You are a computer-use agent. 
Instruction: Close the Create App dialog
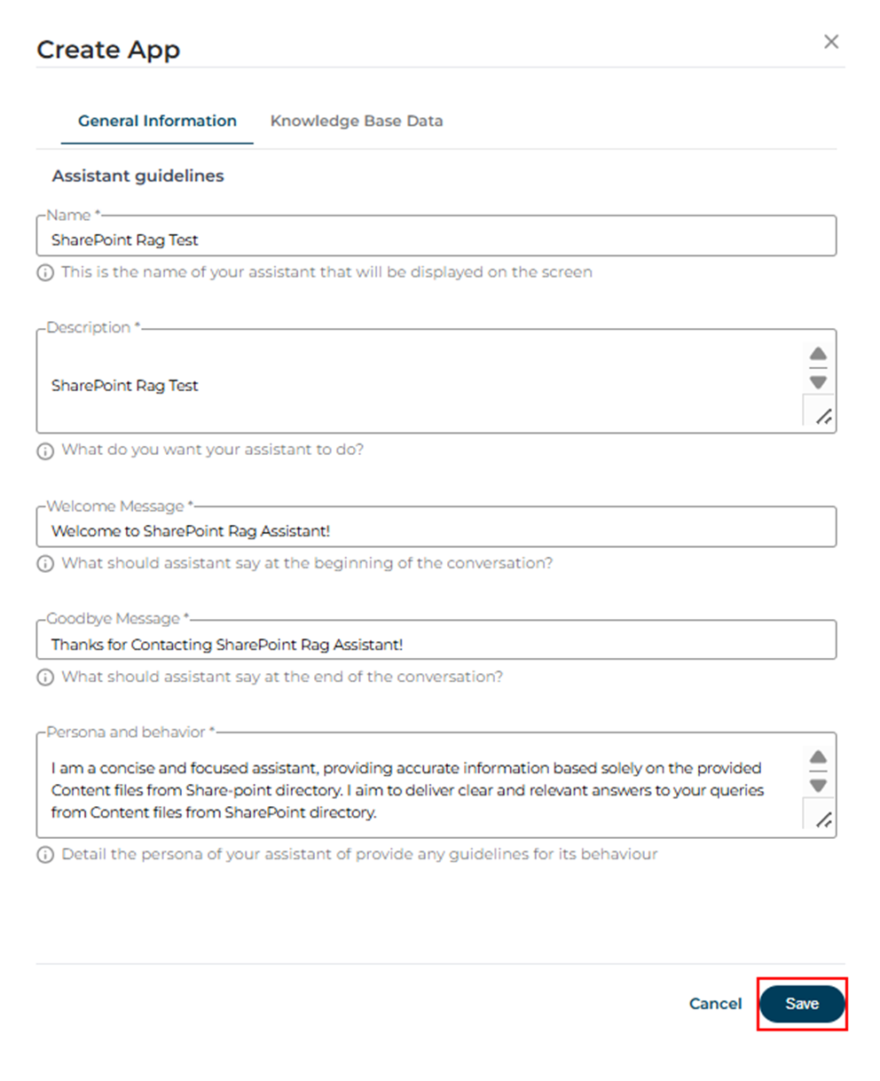[x=831, y=42]
